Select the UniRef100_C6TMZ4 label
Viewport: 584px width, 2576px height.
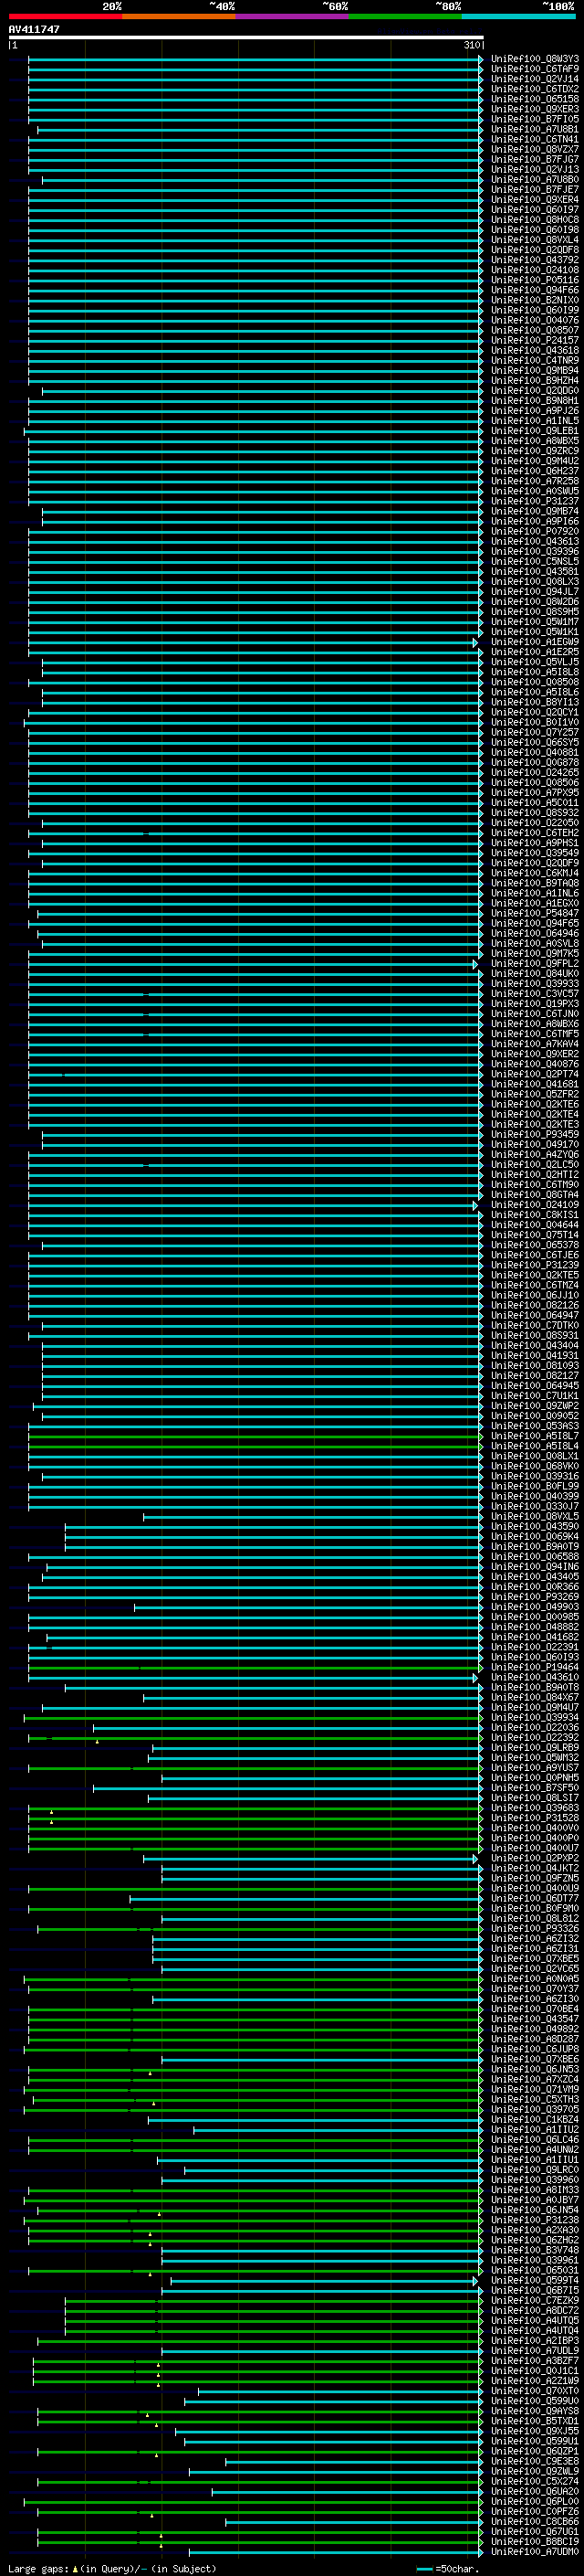coord(535,1285)
